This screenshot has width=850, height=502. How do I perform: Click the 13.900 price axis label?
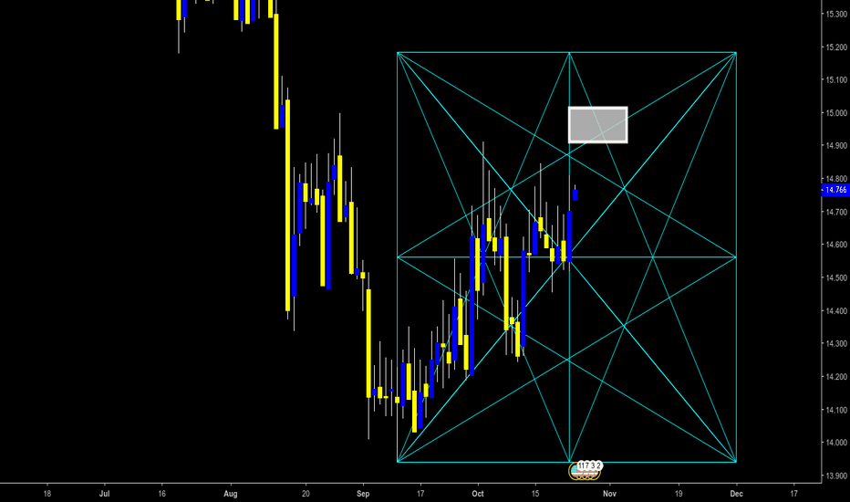pos(836,476)
